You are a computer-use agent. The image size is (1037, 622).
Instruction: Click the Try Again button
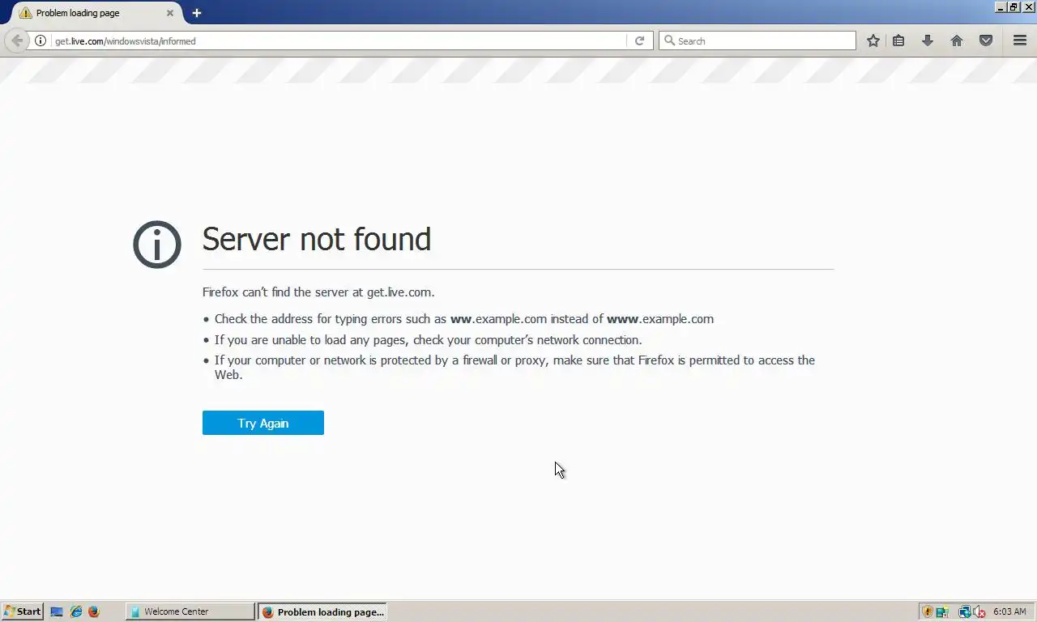click(x=263, y=423)
